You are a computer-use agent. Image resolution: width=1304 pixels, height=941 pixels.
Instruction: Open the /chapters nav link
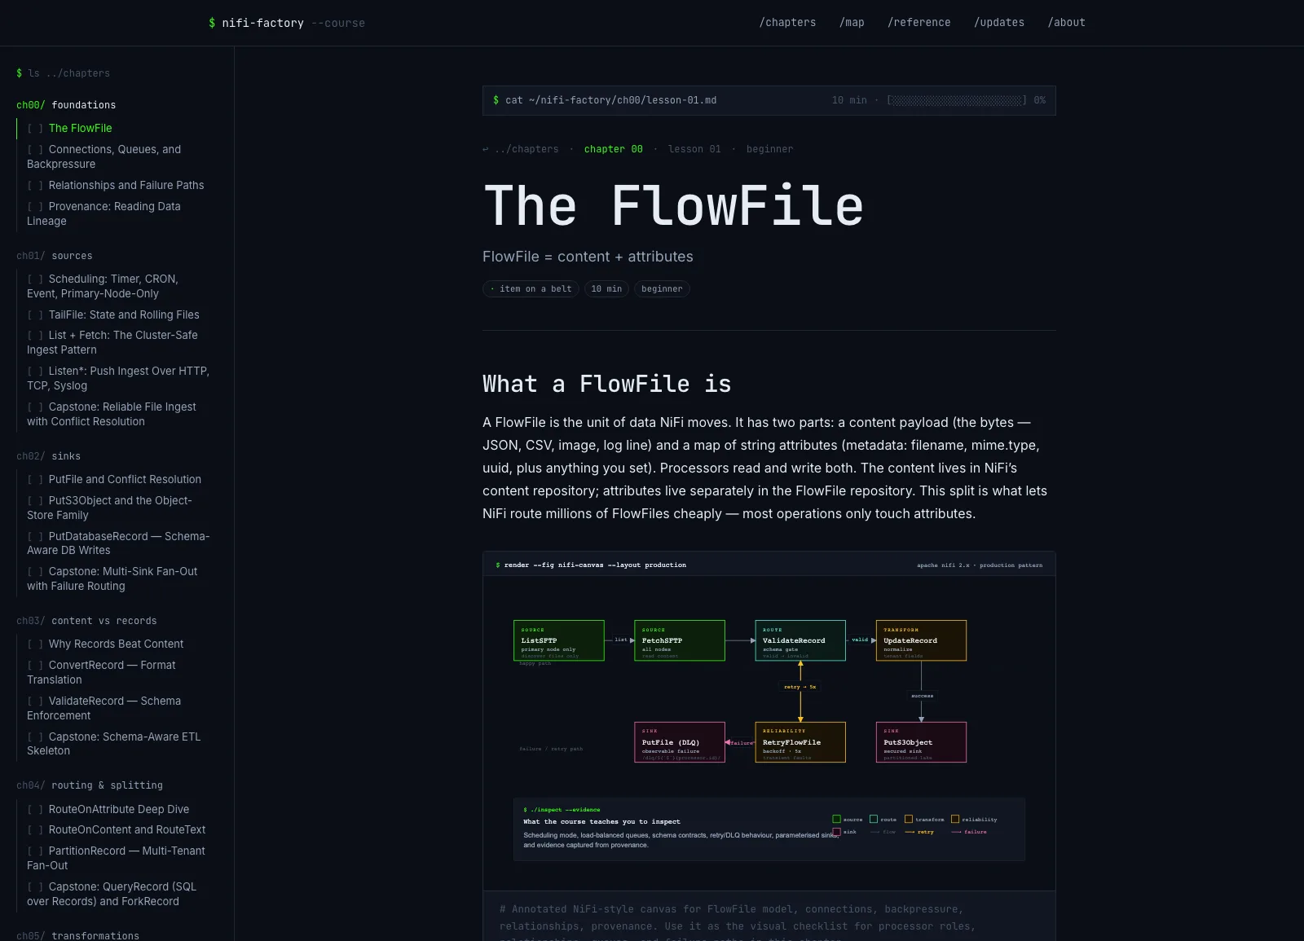tap(787, 23)
